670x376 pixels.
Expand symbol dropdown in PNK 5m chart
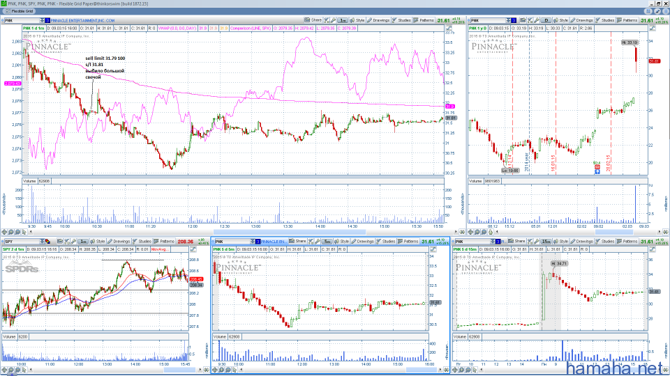pos(253,242)
